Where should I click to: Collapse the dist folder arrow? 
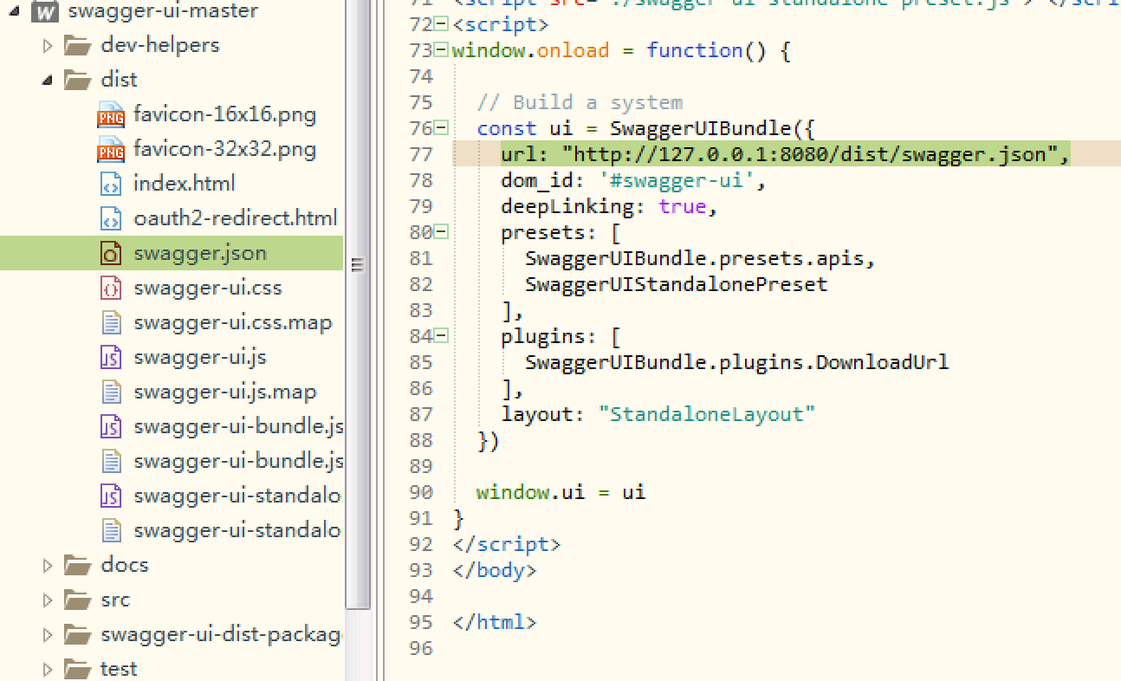[x=48, y=80]
